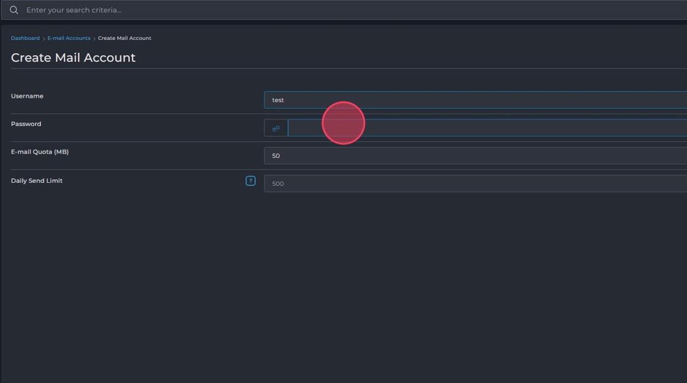The width and height of the screenshot is (687, 383).
Task: Open the Daily Send Limit help icon
Action: [250, 180]
